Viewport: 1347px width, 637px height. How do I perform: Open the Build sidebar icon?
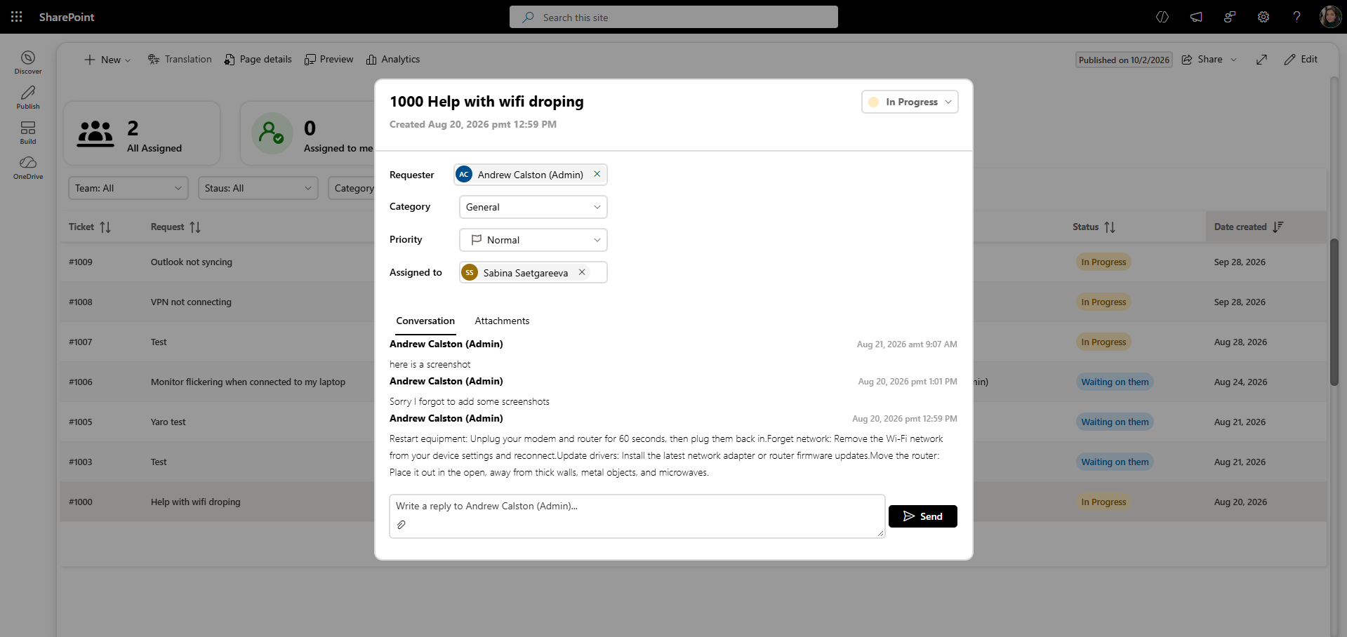28,133
